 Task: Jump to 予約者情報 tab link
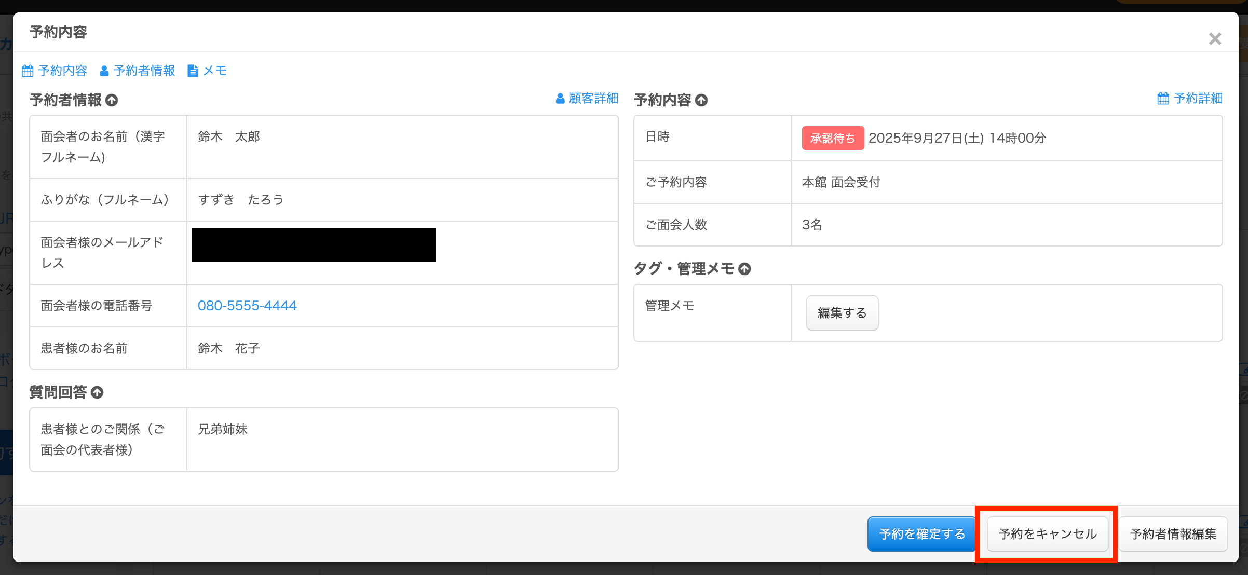click(144, 71)
